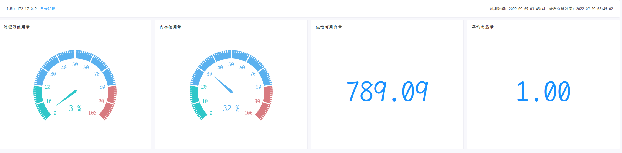Viewport: 622px width, 153px height.
Task: Click the CPU gauge needle pointer
Action: [x=66, y=98]
